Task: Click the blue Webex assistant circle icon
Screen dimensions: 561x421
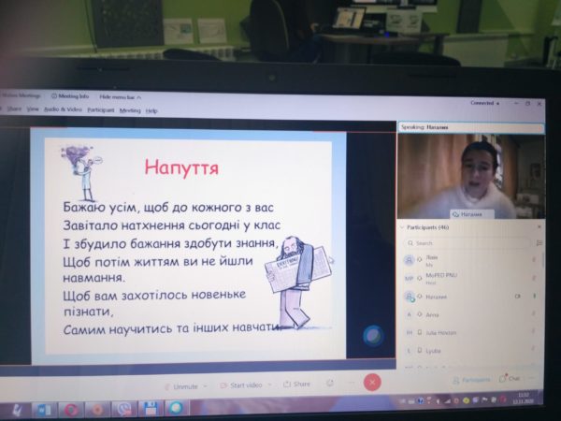Action: (x=373, y=336)
